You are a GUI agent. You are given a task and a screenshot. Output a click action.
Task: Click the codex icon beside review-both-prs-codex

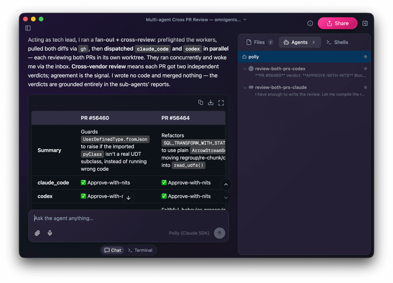point(251,69)
